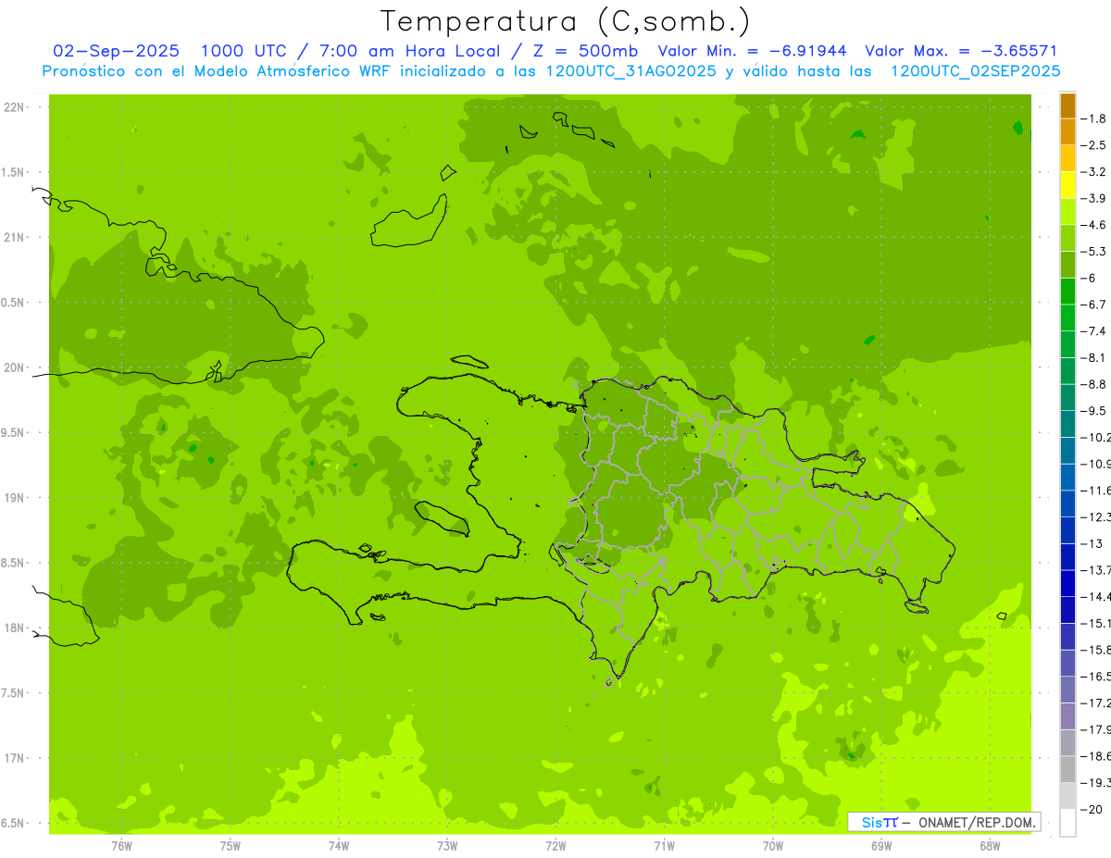Viewport: 1111px width, 858px height.
Task: Pick the purple swatch between -16.5 and -17.2
Action: coord(1067,690)
